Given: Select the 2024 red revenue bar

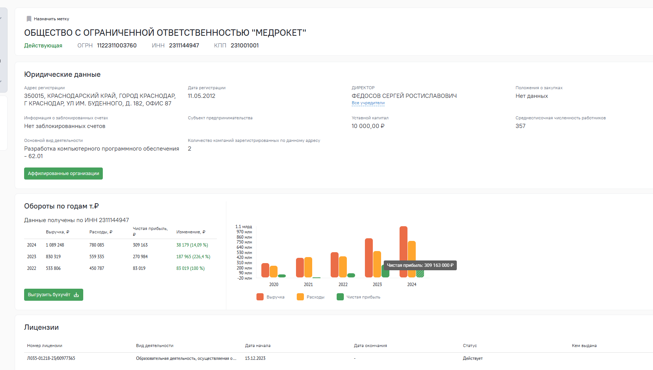Looking at the screenshot, I should [403, 252].
